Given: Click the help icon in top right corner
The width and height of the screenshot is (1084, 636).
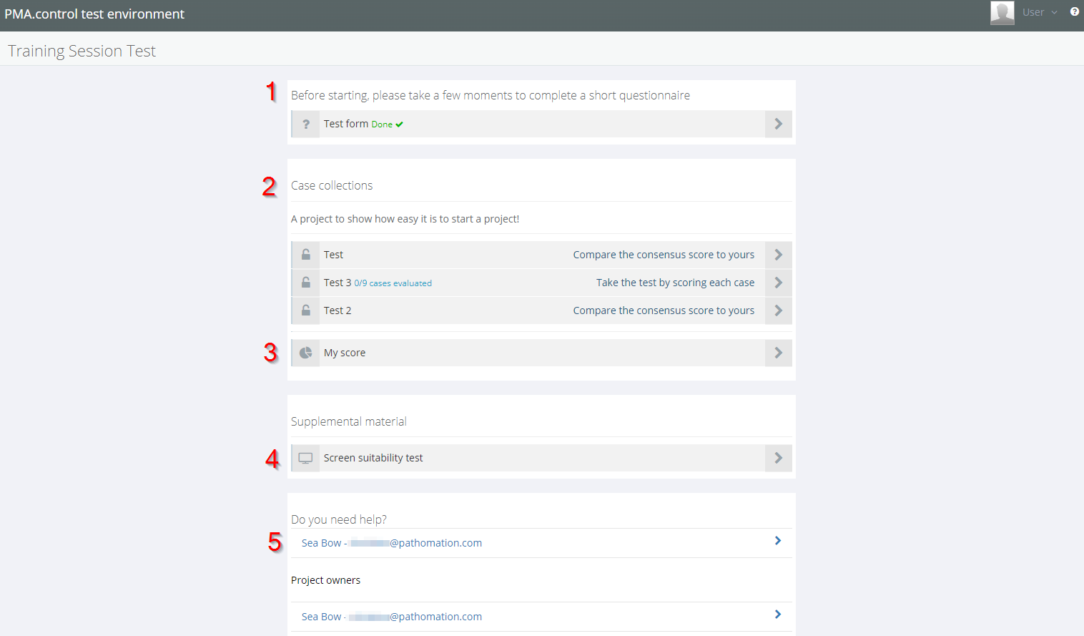Looking at the screenshot, I should tap(1074, 11).
